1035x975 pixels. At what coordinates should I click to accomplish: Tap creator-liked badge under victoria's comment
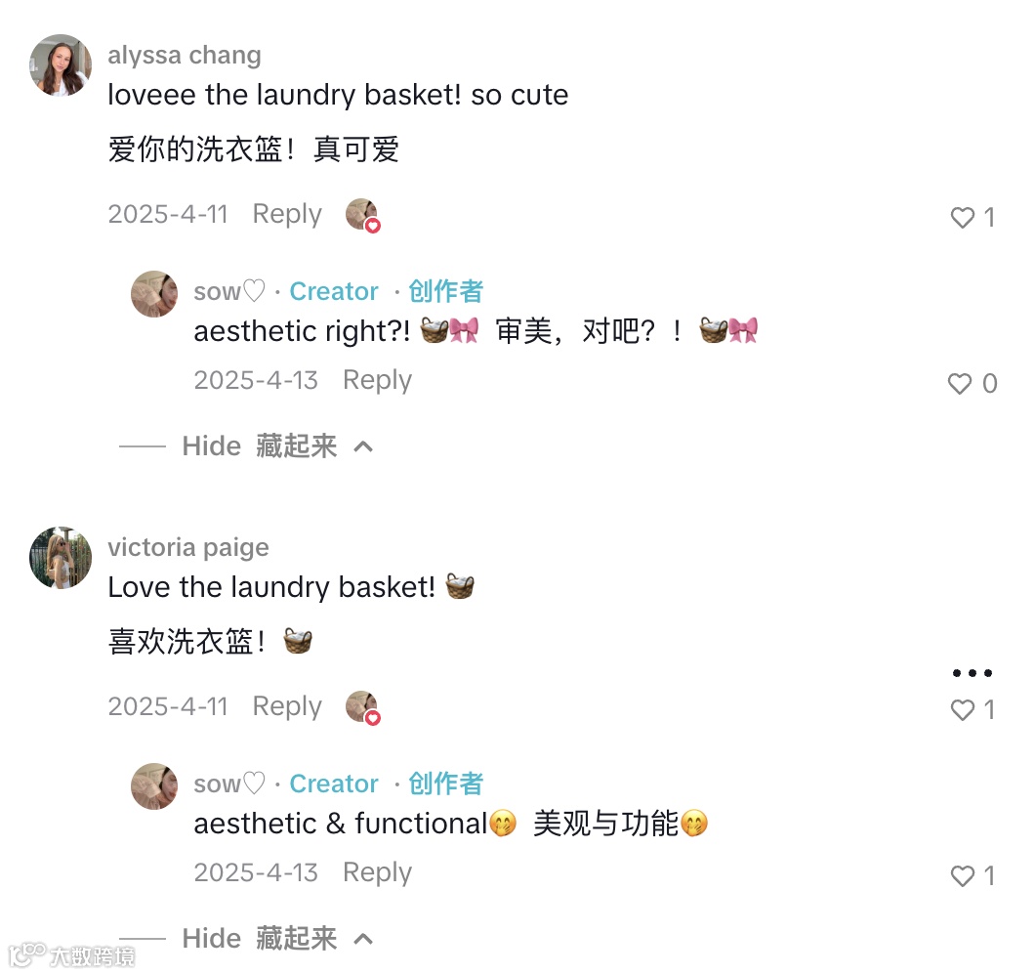click(x=363, y=707)
